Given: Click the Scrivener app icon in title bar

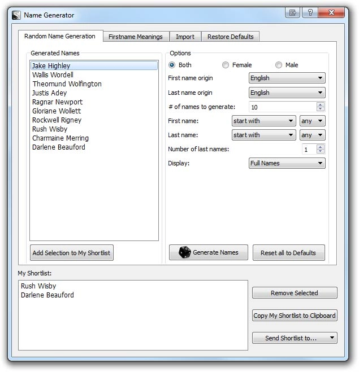Looking at the screenshot, I should (16, 15).
